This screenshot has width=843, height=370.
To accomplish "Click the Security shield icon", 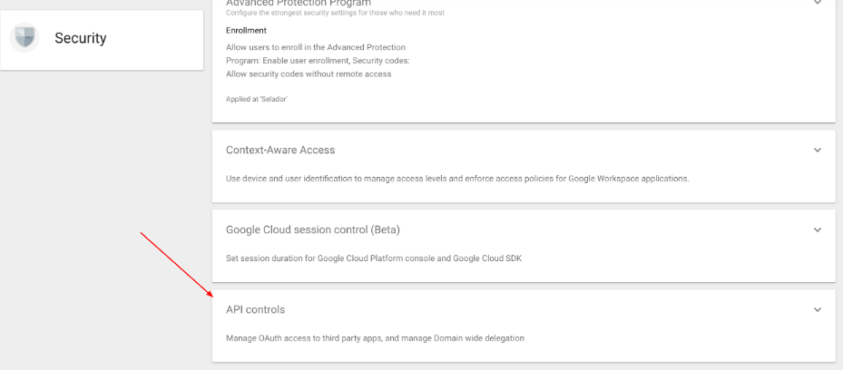I will coord(25,38).
